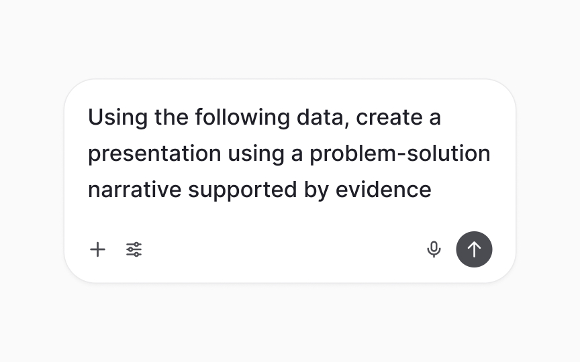The image size is (580, 362).
Task: Place cursor on the word "narrative"
Action: point(135,190)
